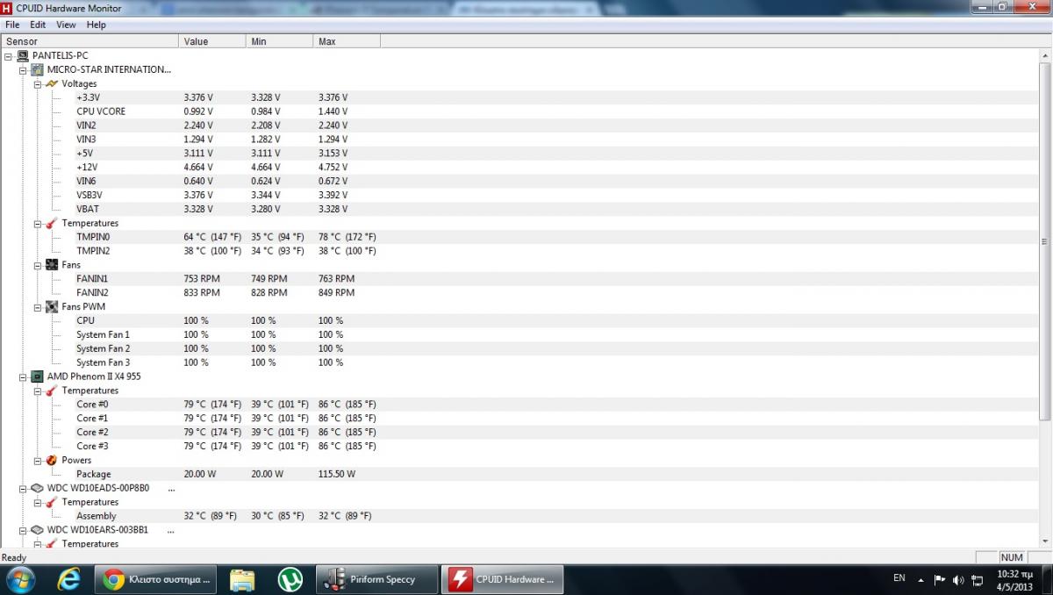Click the Sensor column header
The image size is (1053, 595).
tap(90, 41)
